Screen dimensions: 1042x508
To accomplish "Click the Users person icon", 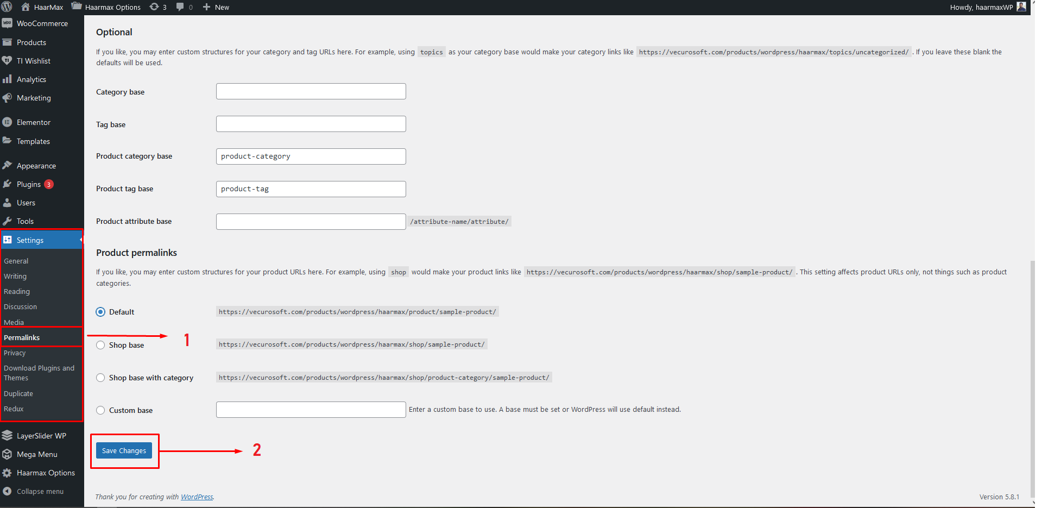I will [7, 203].
